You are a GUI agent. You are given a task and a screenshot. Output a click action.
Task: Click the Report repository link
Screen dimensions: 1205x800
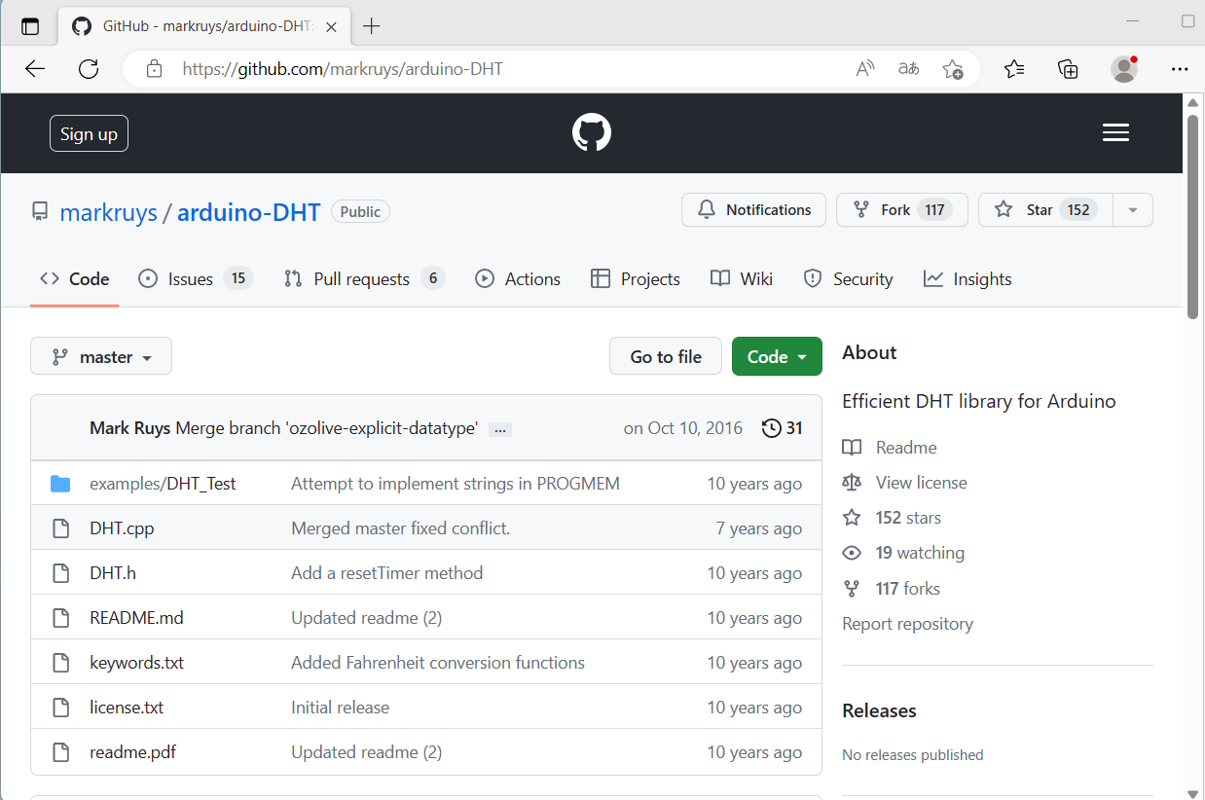pos(907,624)
